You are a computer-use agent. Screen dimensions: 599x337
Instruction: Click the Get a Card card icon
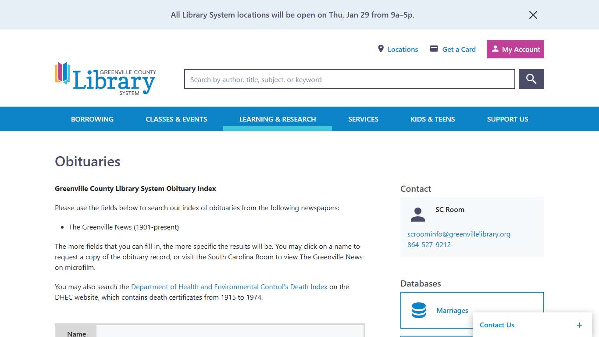(x=434, y=49)
